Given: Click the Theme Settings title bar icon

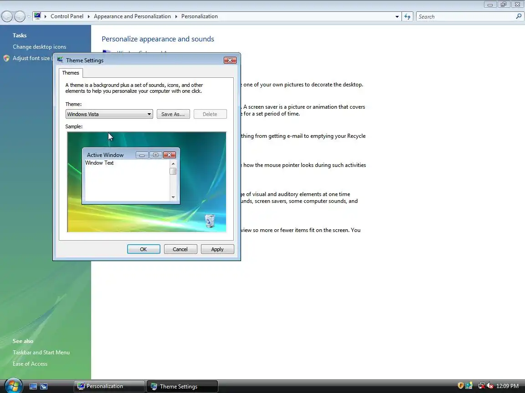Looking at the screenshot, I should 60,60.
